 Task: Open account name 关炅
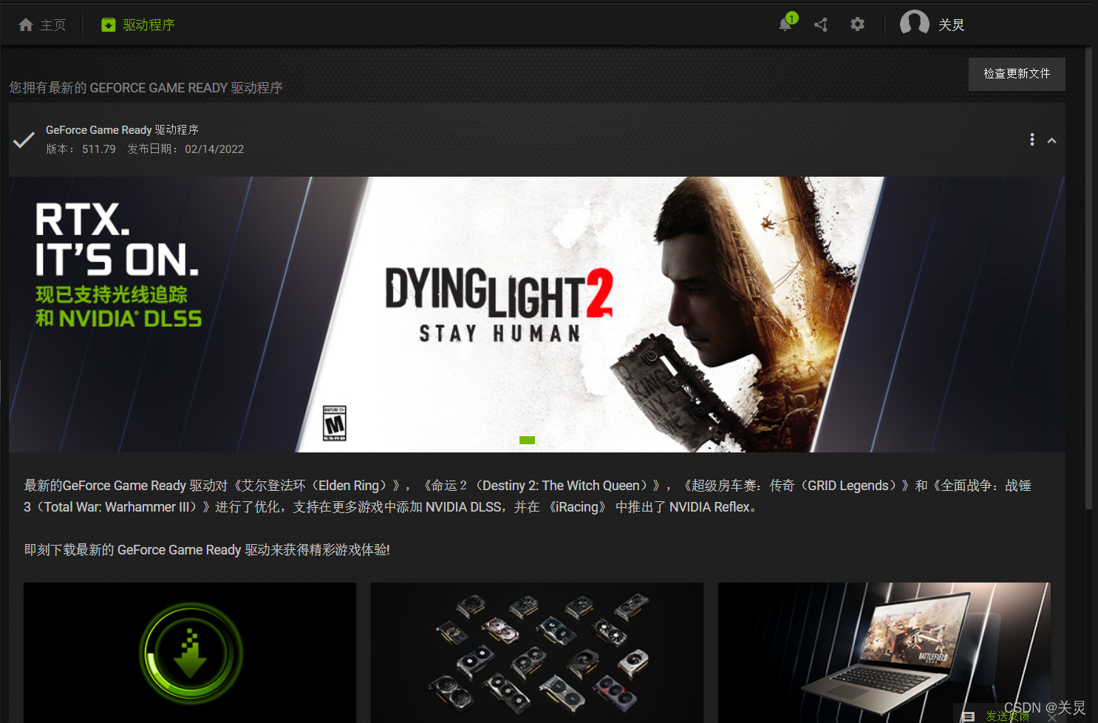click(951, 25)
